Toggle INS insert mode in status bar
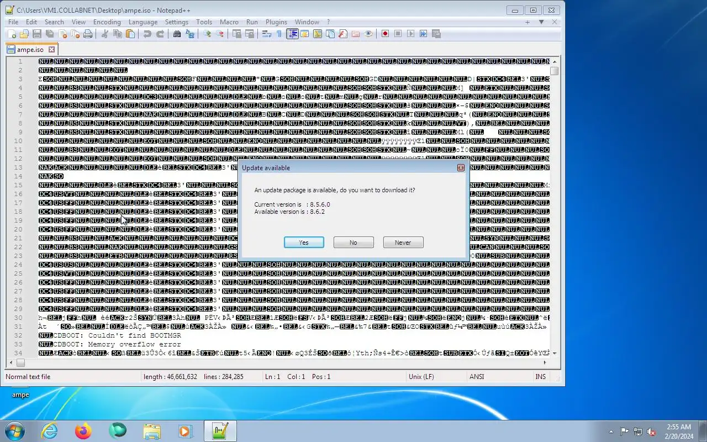The height and width of the screenshot is (442, 707). coord(540,377)
